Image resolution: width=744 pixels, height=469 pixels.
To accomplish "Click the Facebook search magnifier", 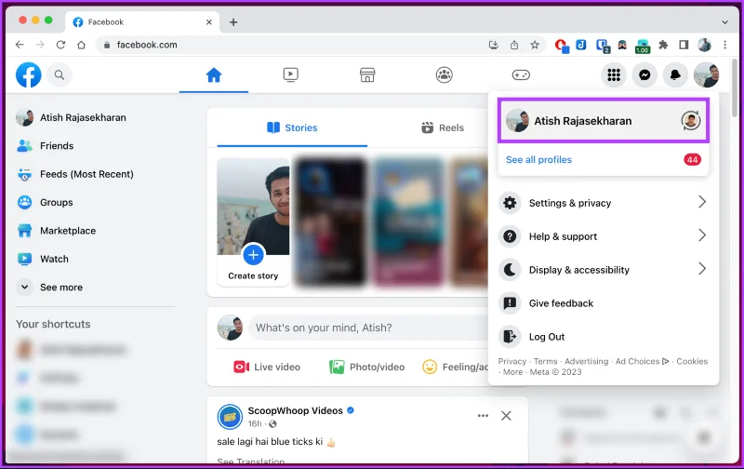I will [x=60, y=75].
